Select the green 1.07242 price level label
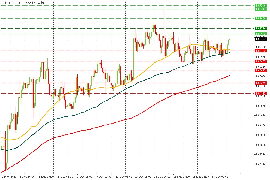Image resolution: width=270 pixels, height=180 pixels. [261, 9]
